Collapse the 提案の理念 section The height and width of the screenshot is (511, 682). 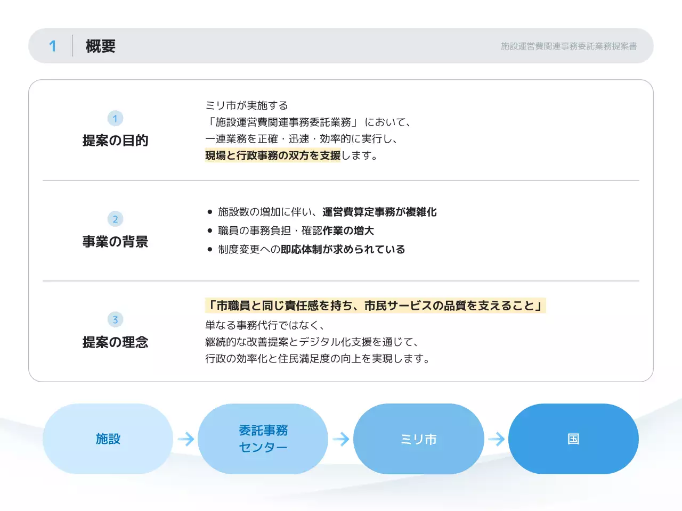pos(116,343)
